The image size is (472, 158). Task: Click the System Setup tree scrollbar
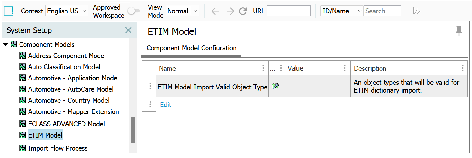(x=133, y=130)
